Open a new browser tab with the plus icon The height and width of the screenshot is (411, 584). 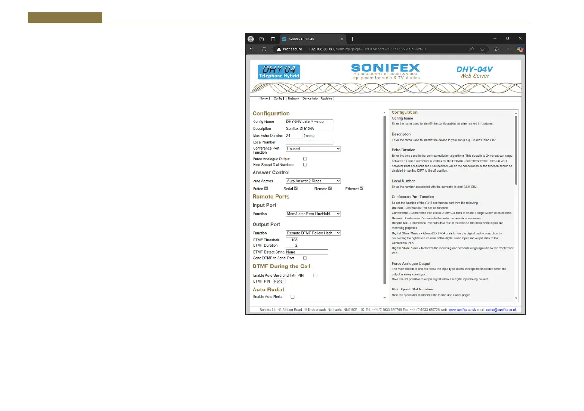pyautogui.click(x=352, y=39)
